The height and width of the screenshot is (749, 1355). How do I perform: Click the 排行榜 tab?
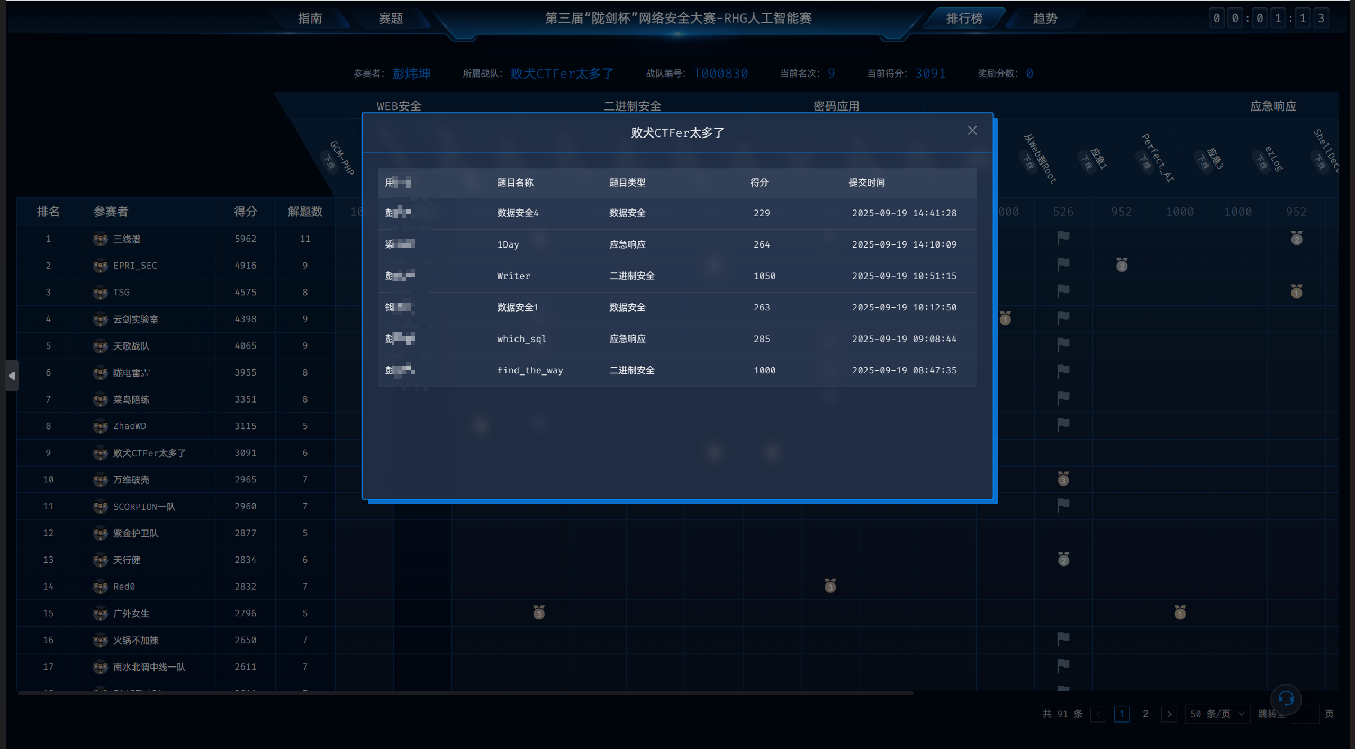[964, 19]
